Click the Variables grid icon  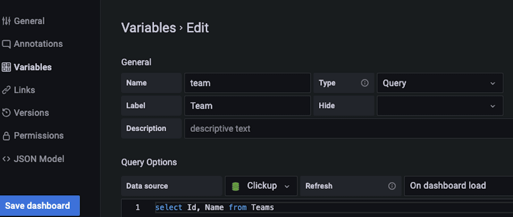[6, 67]
